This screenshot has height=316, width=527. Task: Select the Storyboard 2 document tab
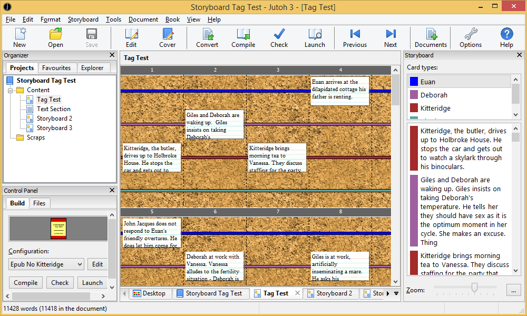click(331, 293)
